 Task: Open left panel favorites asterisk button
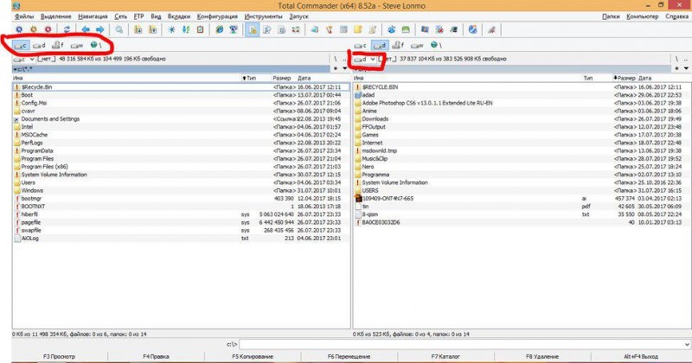point(336,68)
